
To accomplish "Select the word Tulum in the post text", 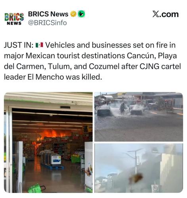I will click(x=60, y=66).
